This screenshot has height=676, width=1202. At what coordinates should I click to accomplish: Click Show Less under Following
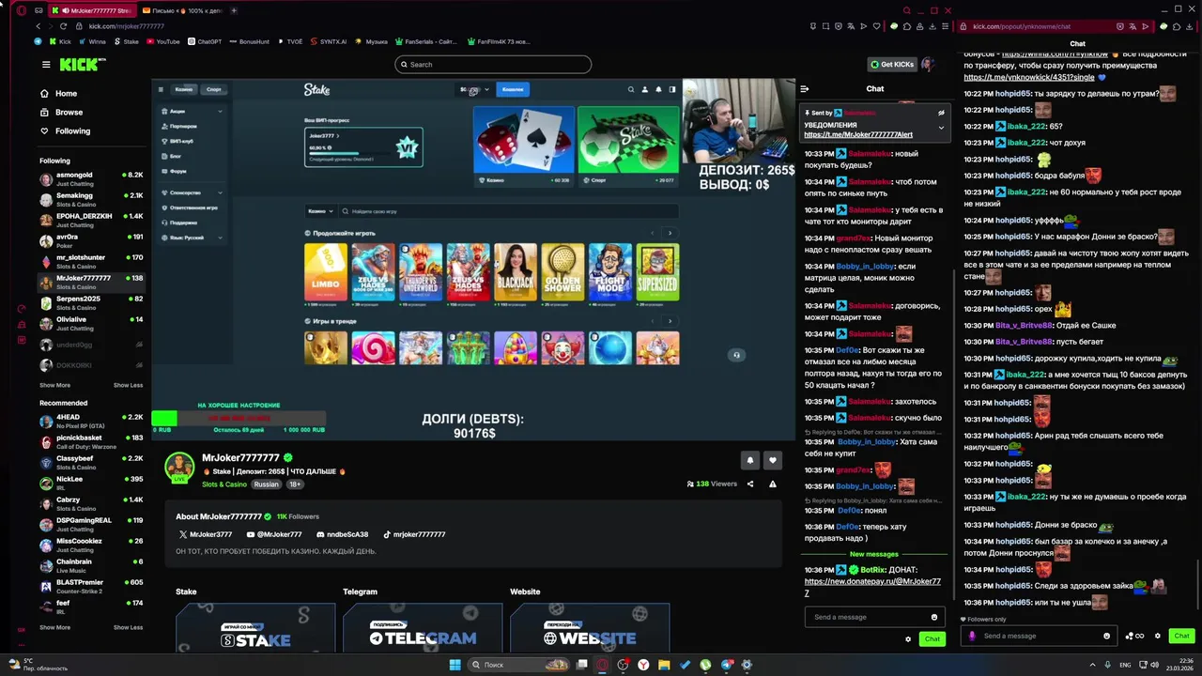point(128,385)
